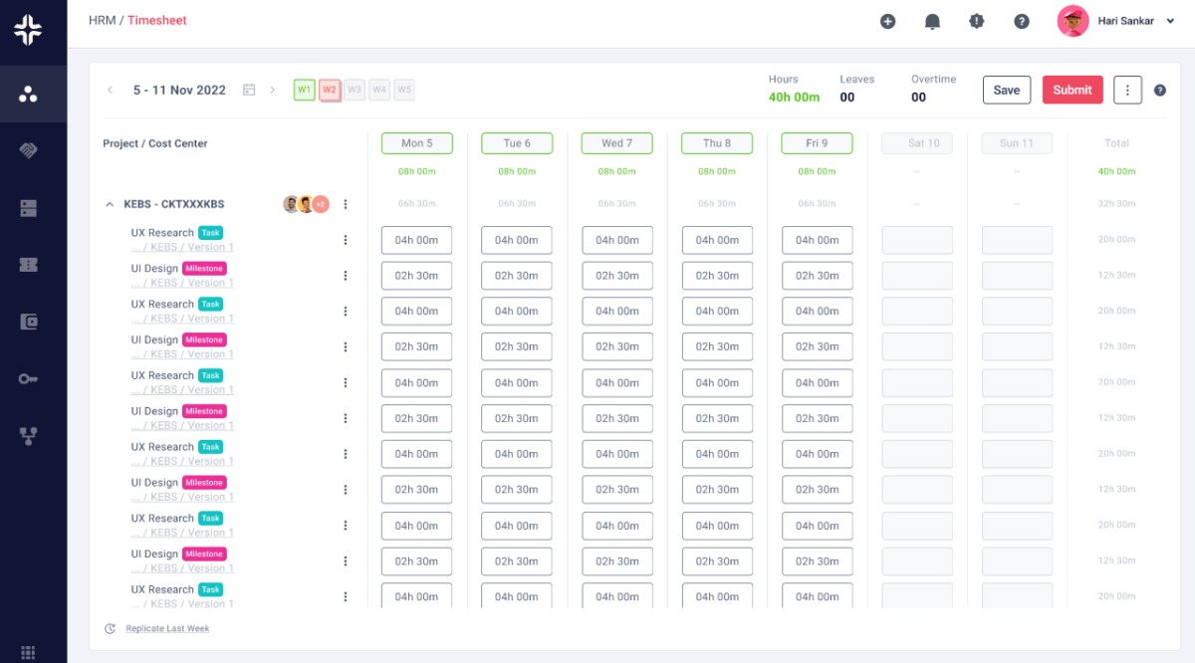The width and height of the screenshot is (1195, 663).
Task: Submit the timesheet
Action: click(1073, 90)
